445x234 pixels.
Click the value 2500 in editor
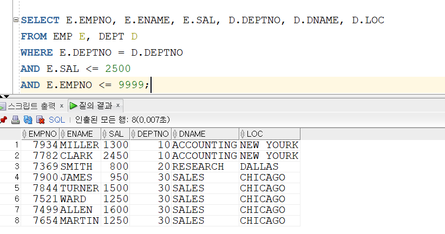point(118,69)
